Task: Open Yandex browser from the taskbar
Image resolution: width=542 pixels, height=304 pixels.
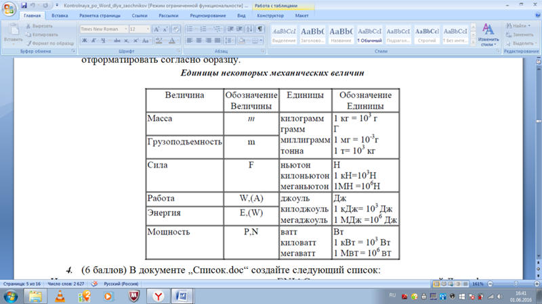Action: 157,296
